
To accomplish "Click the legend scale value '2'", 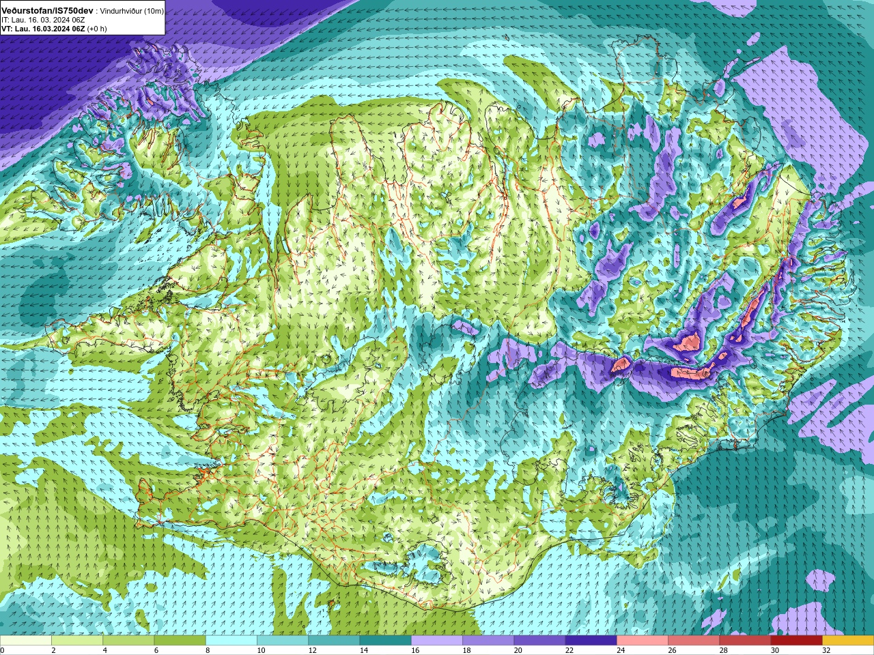I will tap(53, 650).
